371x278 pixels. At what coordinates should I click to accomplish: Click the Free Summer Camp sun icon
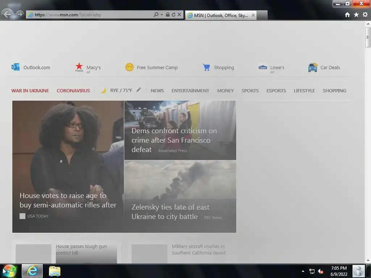[129, 67]
